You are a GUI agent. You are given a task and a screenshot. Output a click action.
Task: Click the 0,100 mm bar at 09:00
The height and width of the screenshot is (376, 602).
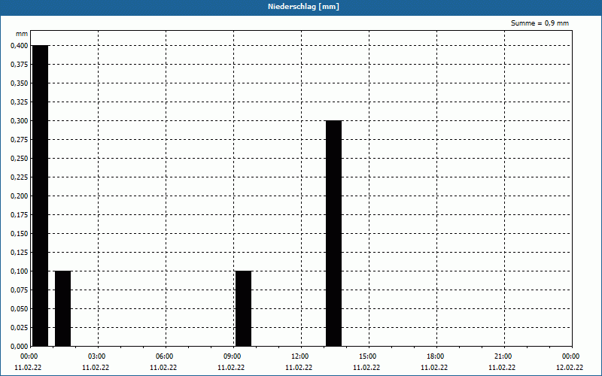point(243,308)
